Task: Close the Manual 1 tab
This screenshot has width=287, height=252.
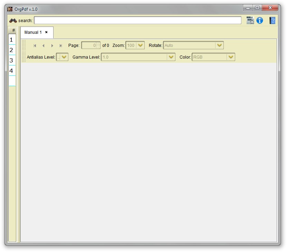Action: 46,32
